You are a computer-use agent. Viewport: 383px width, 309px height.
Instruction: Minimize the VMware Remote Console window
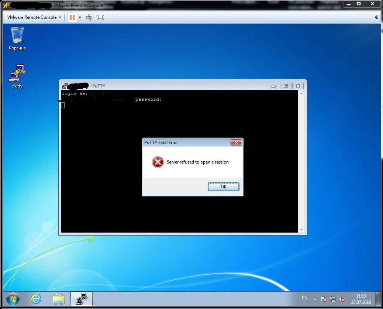click(349, 4)
